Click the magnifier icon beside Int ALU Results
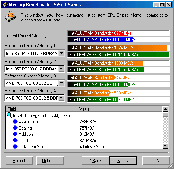This screenshot has height=169, width=174. point(9,115)
